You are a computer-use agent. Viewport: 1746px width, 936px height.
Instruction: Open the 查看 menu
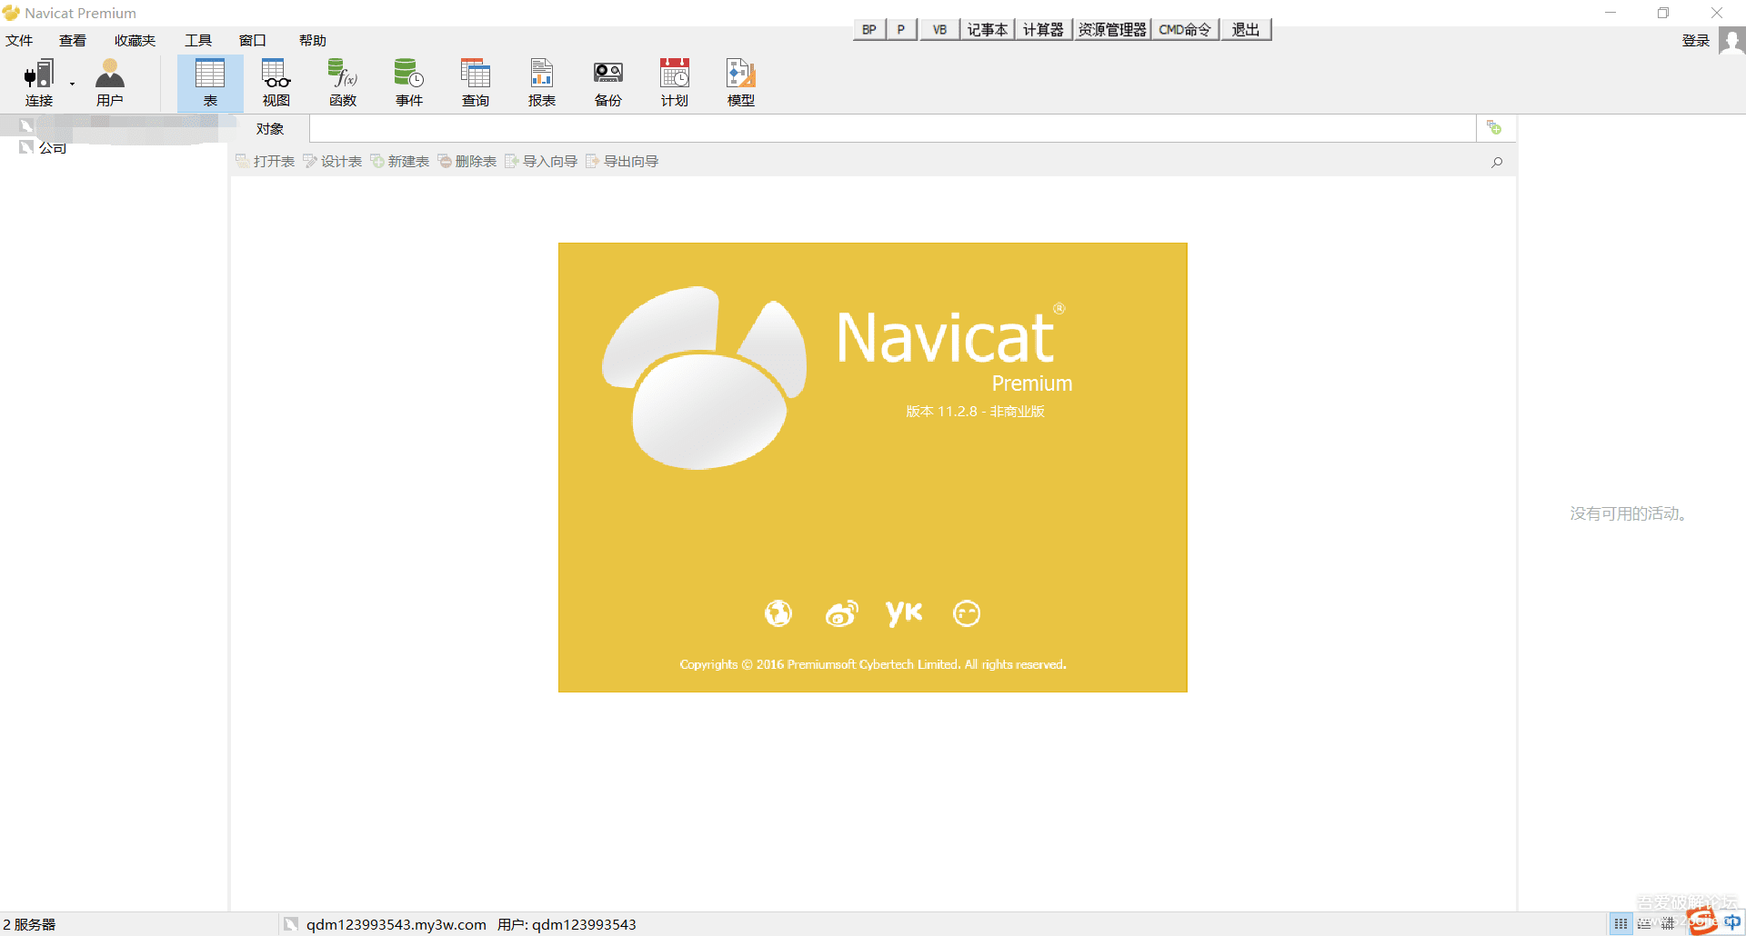[x=73, y=40]
